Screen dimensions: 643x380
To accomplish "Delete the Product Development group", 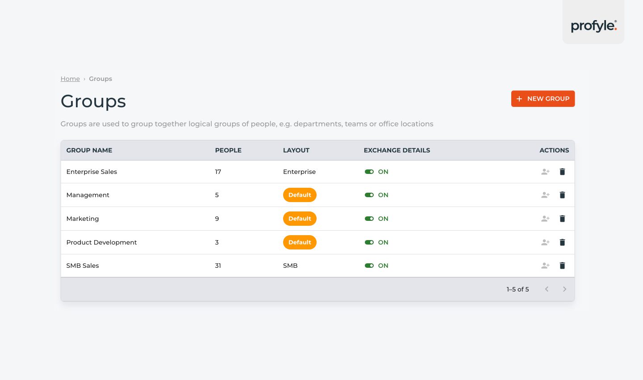I will coord(562,242).
